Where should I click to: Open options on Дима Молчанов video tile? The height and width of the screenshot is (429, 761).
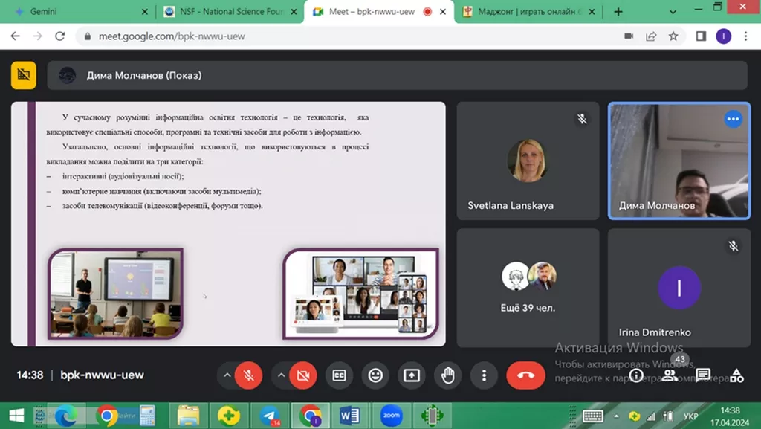[x=733, y=119]
